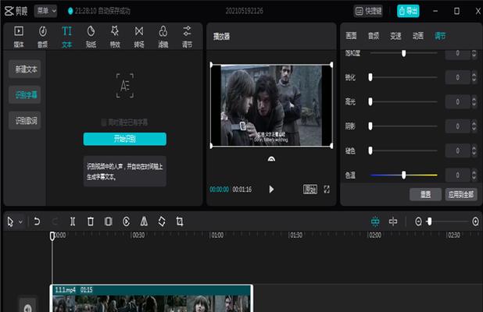The image size is (483, 312).
Task: Click the 01:00 mark on timeline ruler
Action: [x=217, y=235]
